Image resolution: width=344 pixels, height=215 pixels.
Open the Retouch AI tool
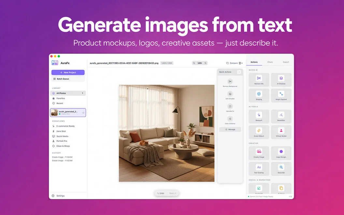click(x=259, y=117)
